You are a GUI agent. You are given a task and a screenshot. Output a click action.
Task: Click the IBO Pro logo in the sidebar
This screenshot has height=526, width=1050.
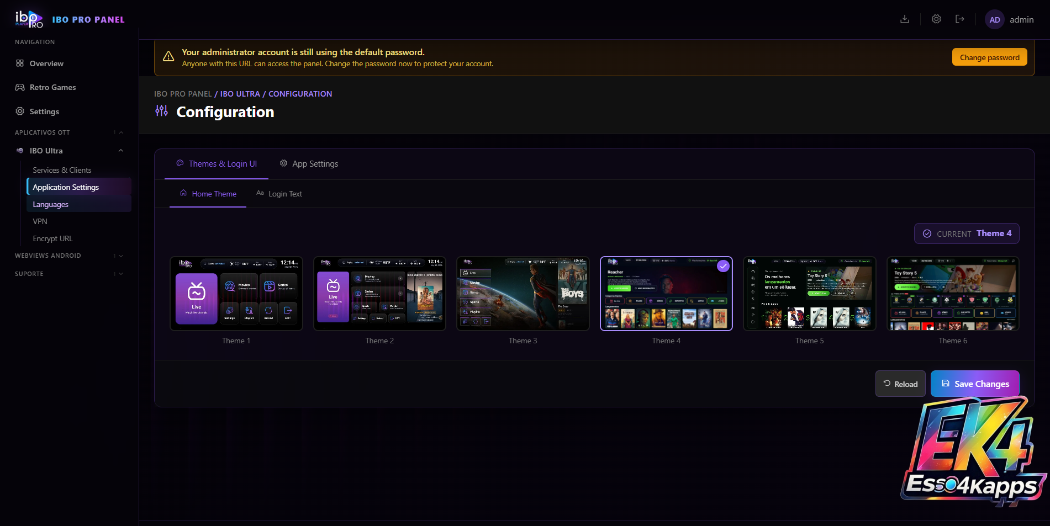tap(29, 19)
